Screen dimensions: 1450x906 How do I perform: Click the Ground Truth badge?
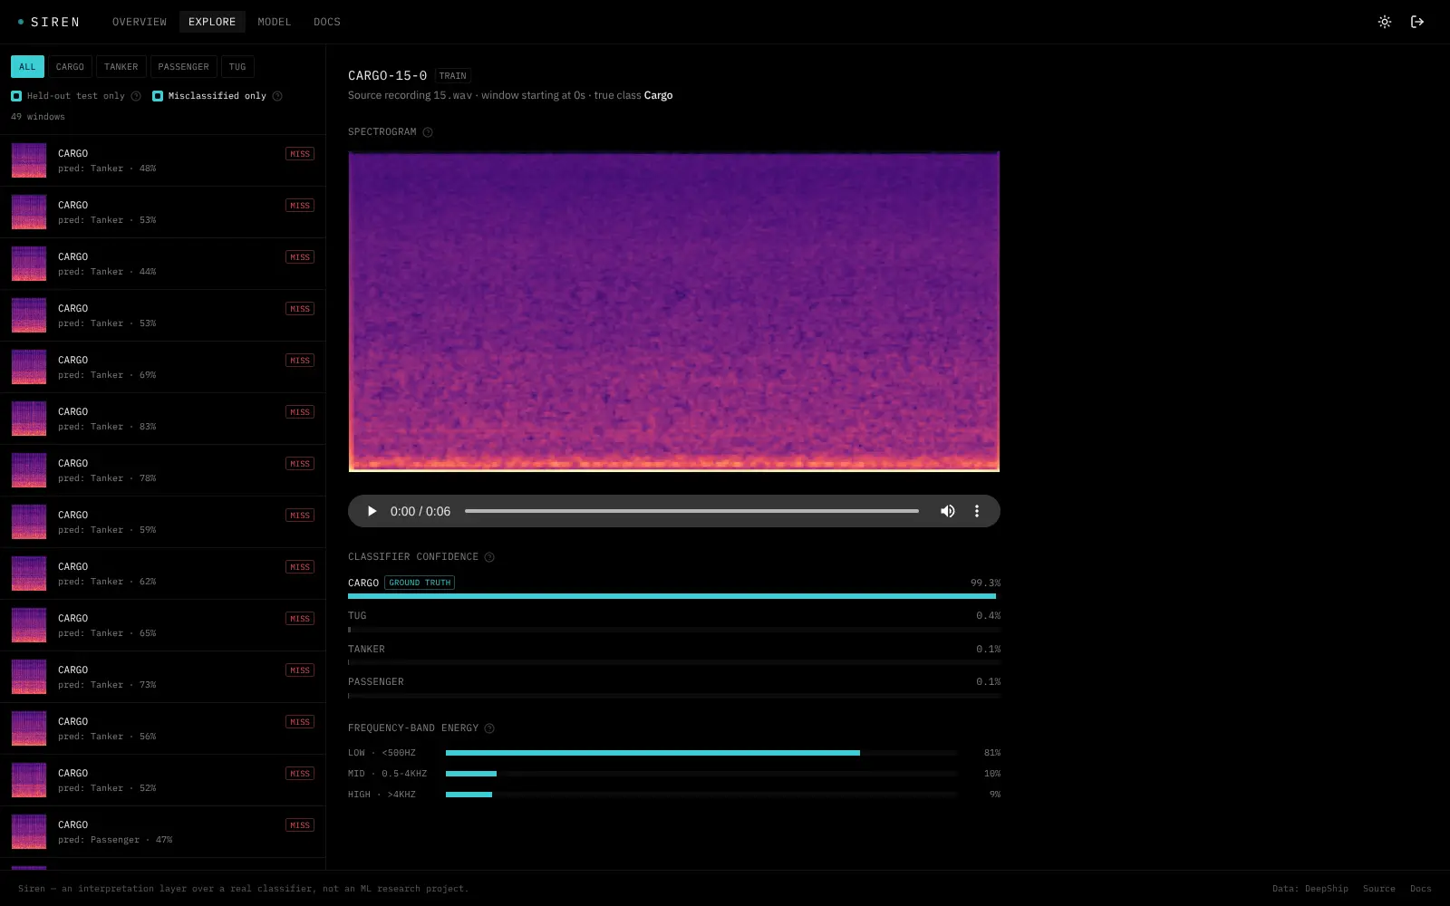coord(420,583)
